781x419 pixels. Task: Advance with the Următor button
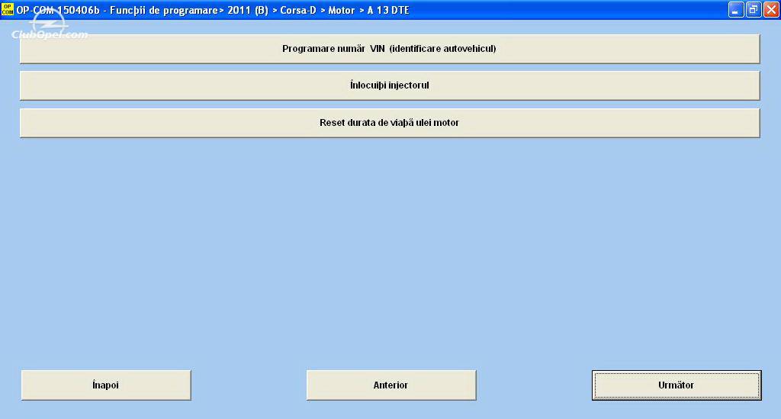677,385
